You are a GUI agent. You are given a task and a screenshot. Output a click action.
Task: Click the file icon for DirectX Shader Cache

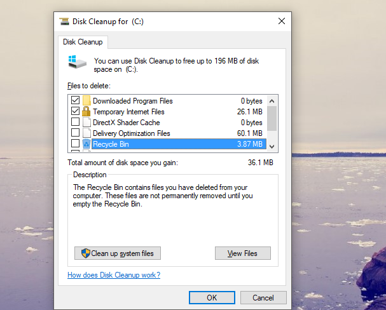click(x=86, y=122)
